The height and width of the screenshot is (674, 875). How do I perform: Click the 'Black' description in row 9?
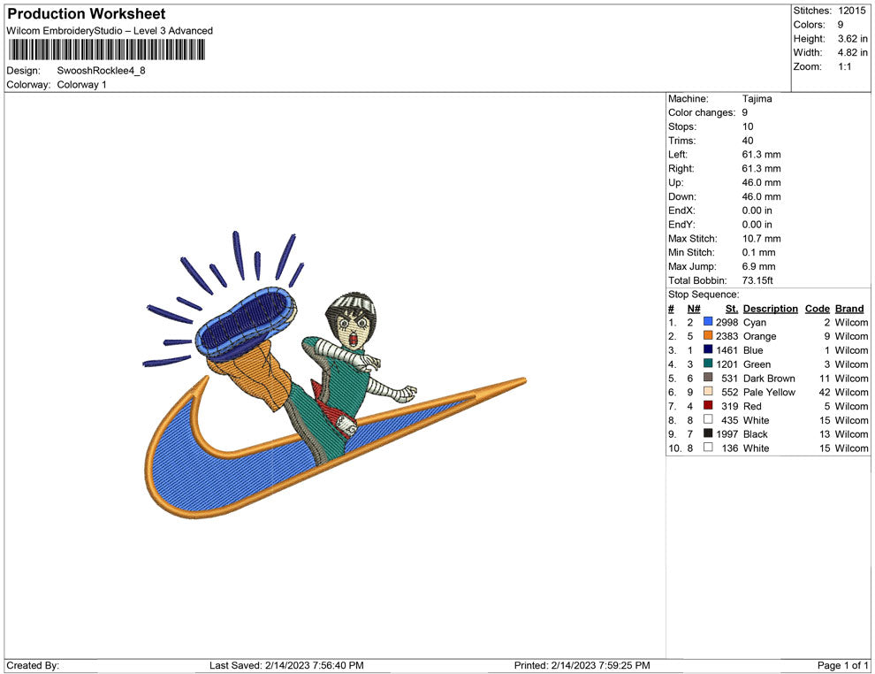pyautogui.click(x=755, y=434)
